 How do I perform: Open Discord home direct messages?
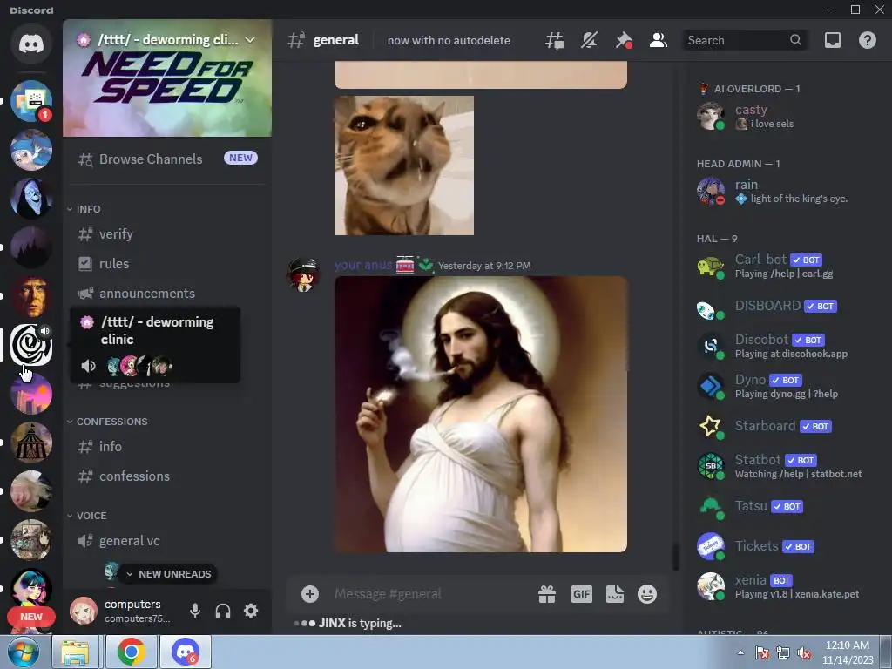(31, 44)
